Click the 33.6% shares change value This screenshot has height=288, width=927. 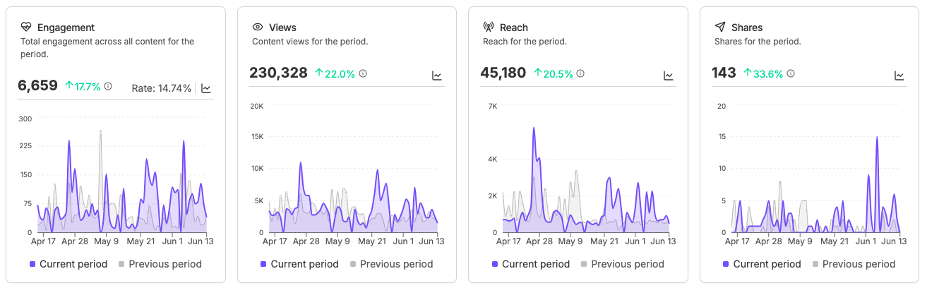pos(770,73)
